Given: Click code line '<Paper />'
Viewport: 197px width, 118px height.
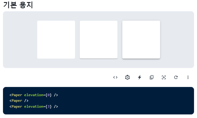Looking at the screenshot, I should (19, 101).
